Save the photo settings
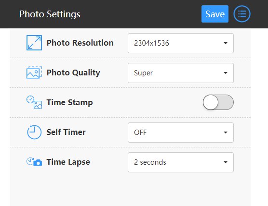Image resolution: width=268 pixels, height=206 pixels. [215, 14]
